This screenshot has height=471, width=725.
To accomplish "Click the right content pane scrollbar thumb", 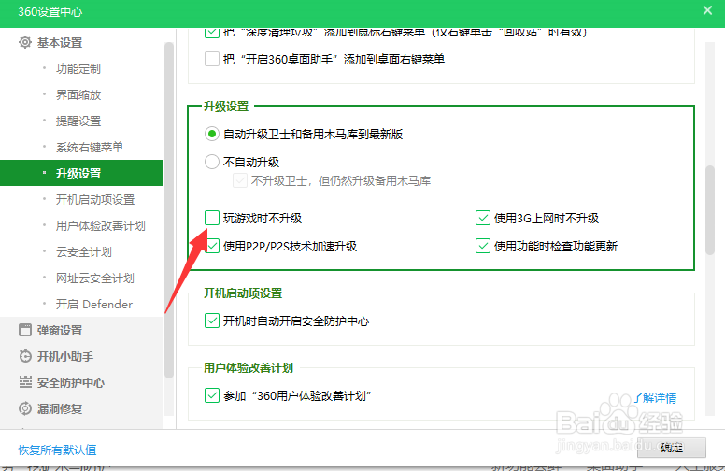I will [710, 210].
